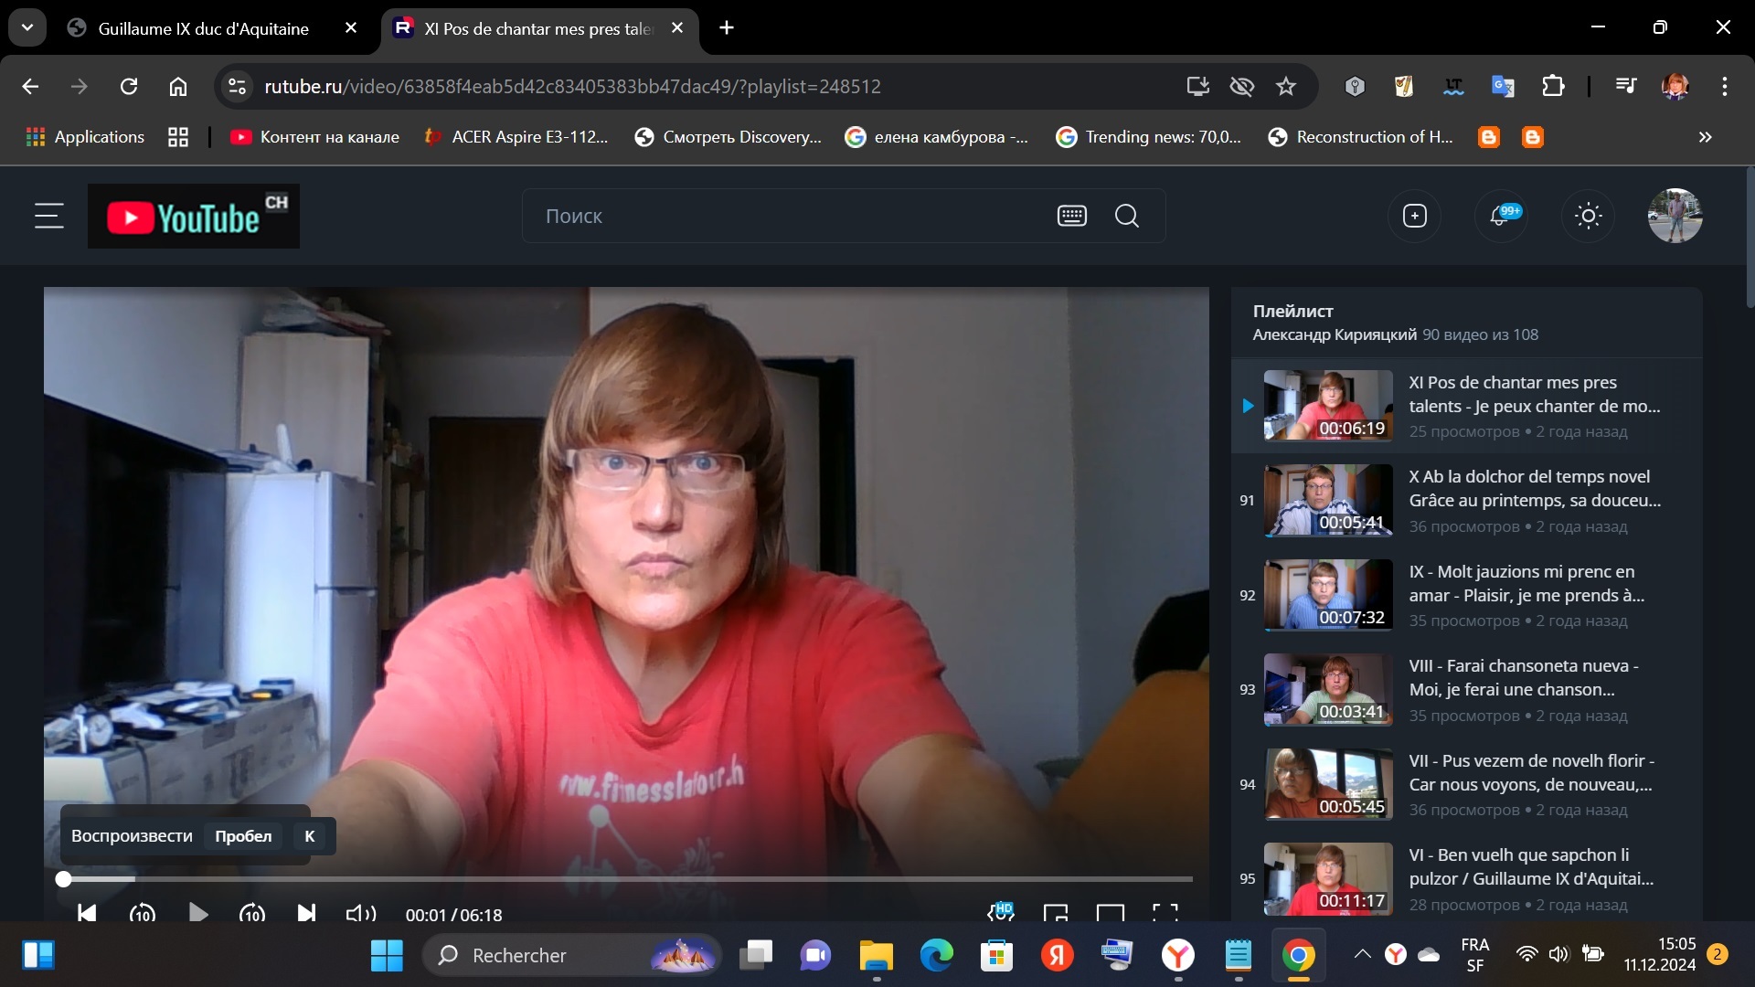Switch to Guillaume IX duc d'Aquitaine tab
1755x987 pixels.
point(203,28)
